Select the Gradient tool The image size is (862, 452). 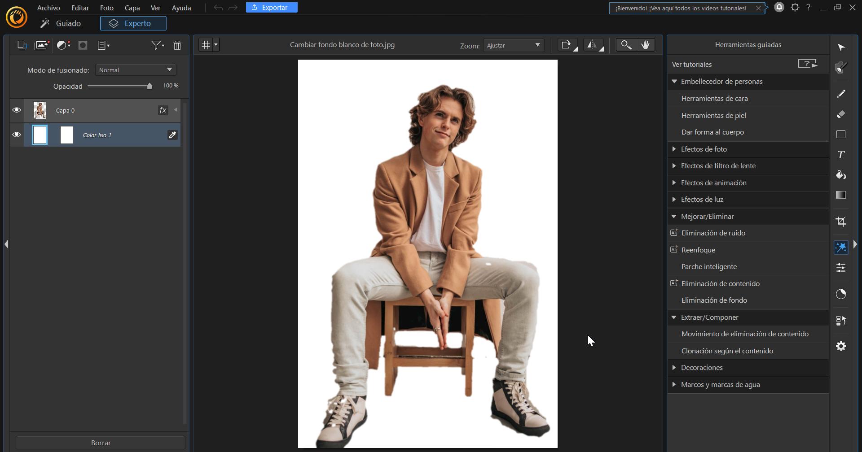[841, 195]
